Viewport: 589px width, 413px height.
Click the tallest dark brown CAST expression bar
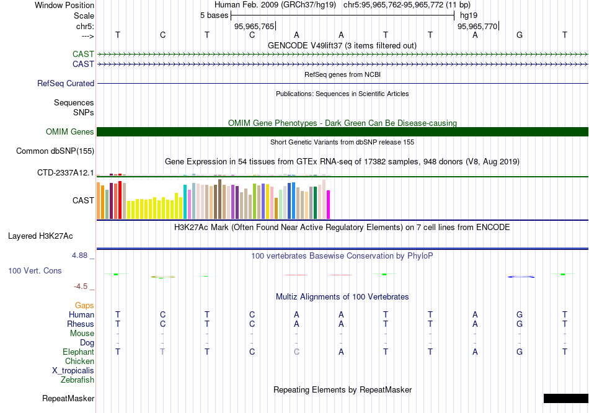point(219,199)
